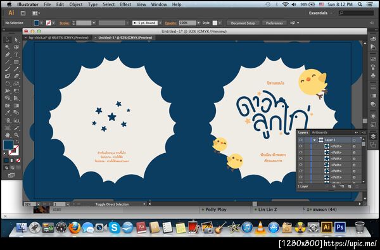
Task: Open stroke weight dropdown arrow
Action: pyautogui.click(x=94, y=23)
